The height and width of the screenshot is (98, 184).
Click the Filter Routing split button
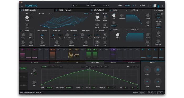point(158,17)
